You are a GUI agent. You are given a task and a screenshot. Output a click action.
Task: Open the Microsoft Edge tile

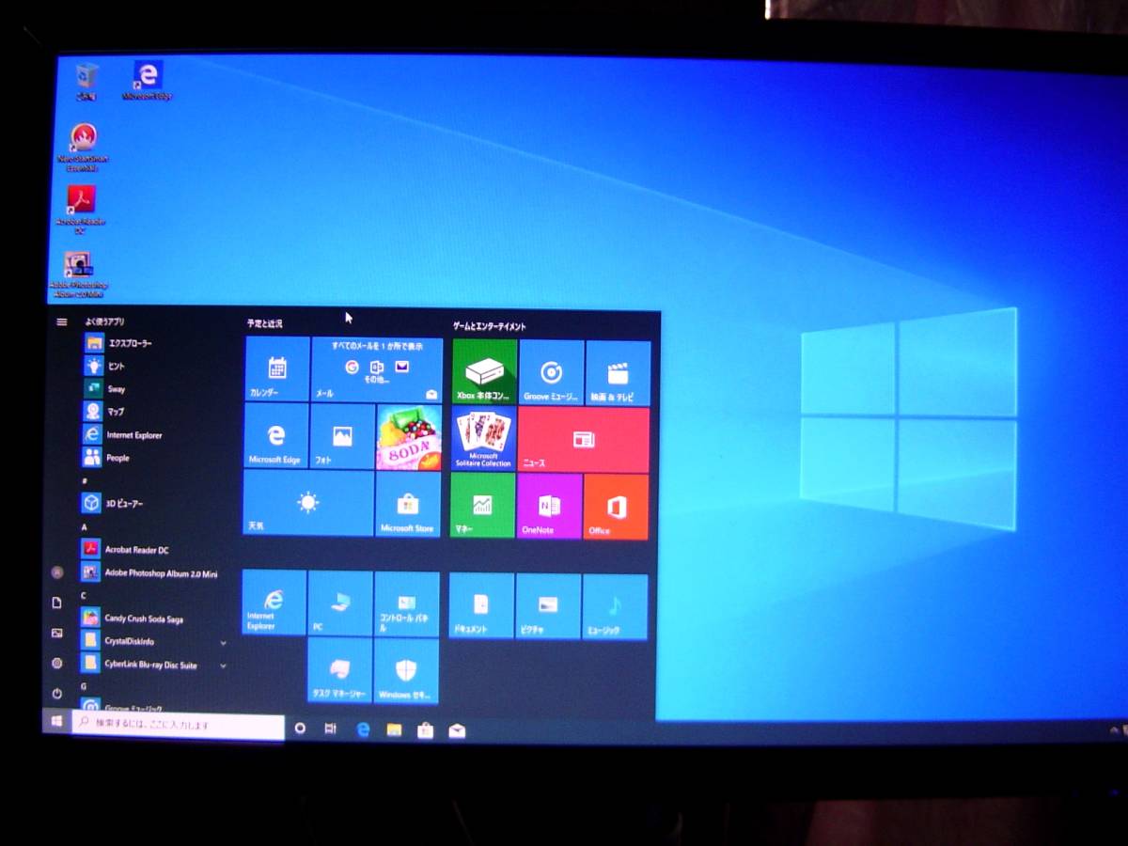click(x=276, y=436)
